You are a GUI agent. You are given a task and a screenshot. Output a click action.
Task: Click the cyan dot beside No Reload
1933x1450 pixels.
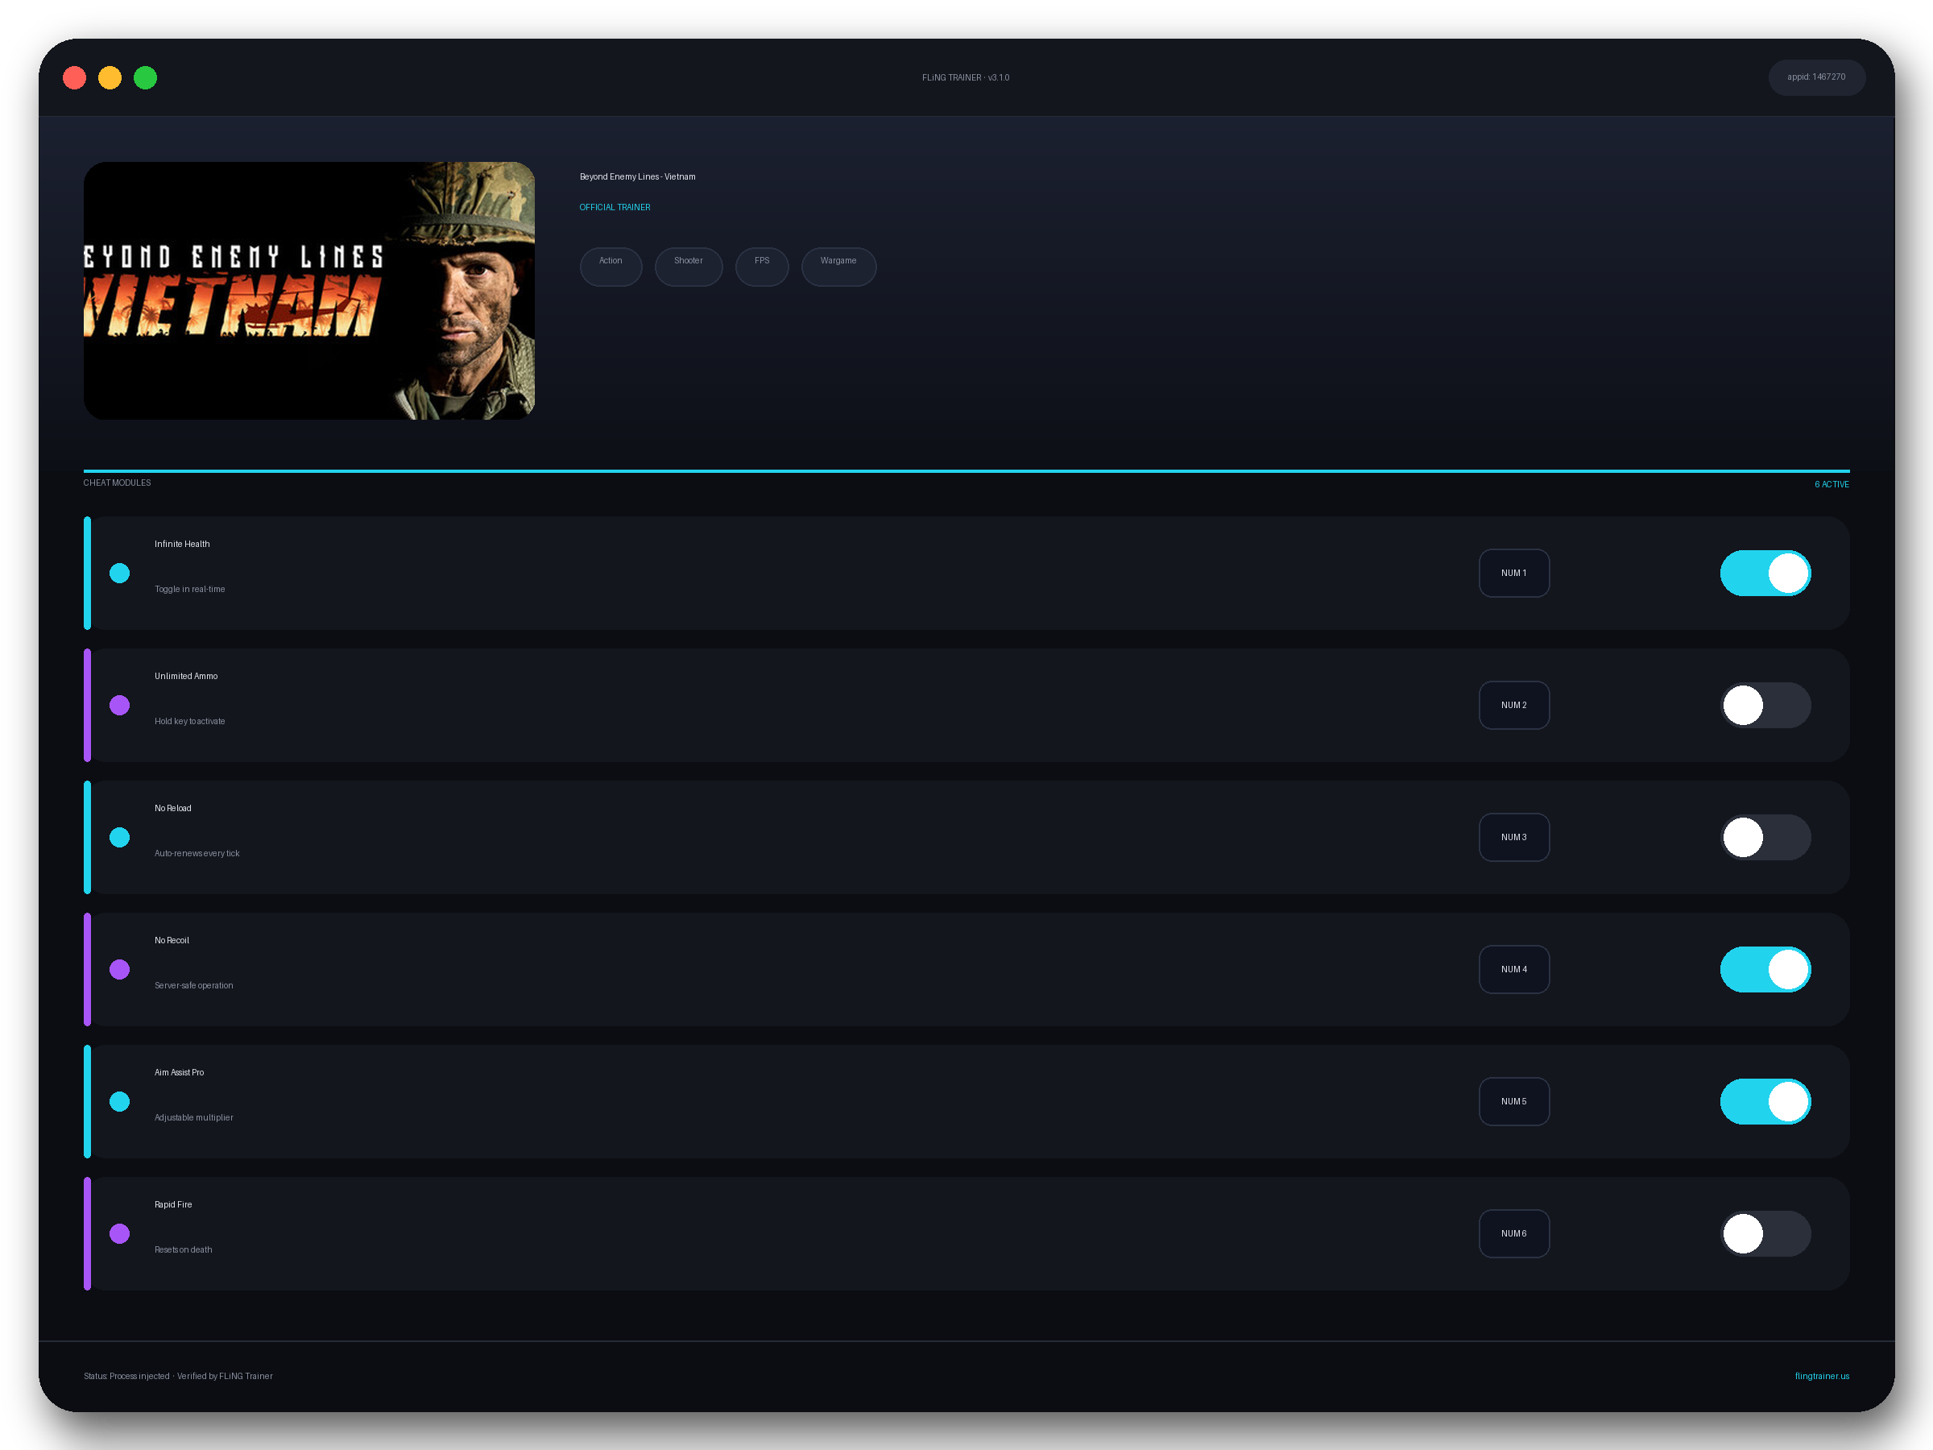click(120, 837)
